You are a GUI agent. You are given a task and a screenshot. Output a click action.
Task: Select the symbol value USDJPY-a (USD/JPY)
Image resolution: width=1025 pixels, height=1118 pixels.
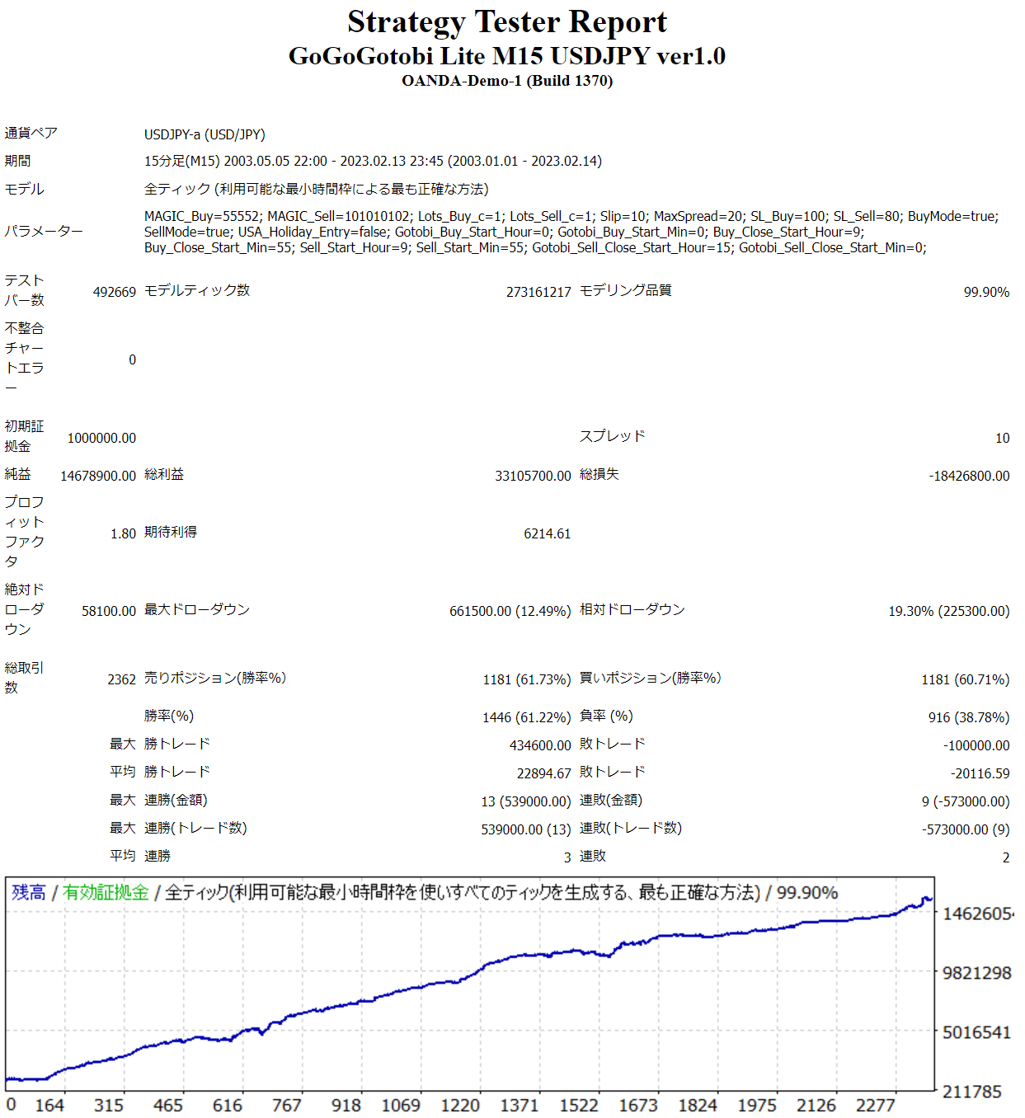205,134
